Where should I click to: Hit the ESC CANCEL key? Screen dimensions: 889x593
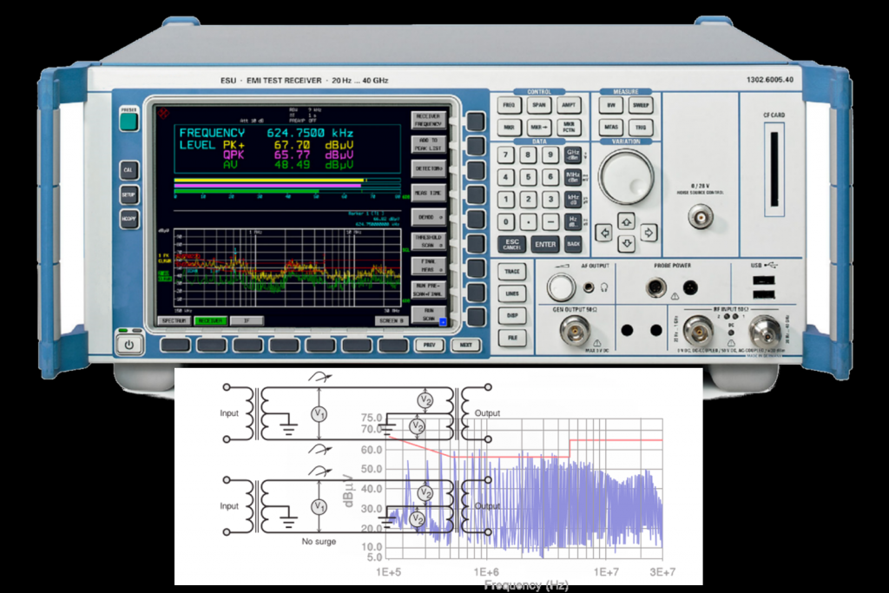512,244
